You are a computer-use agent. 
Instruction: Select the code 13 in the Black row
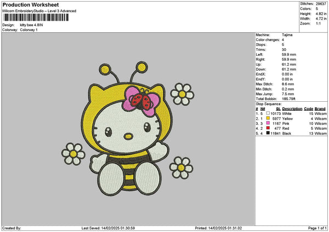point(311,134)
